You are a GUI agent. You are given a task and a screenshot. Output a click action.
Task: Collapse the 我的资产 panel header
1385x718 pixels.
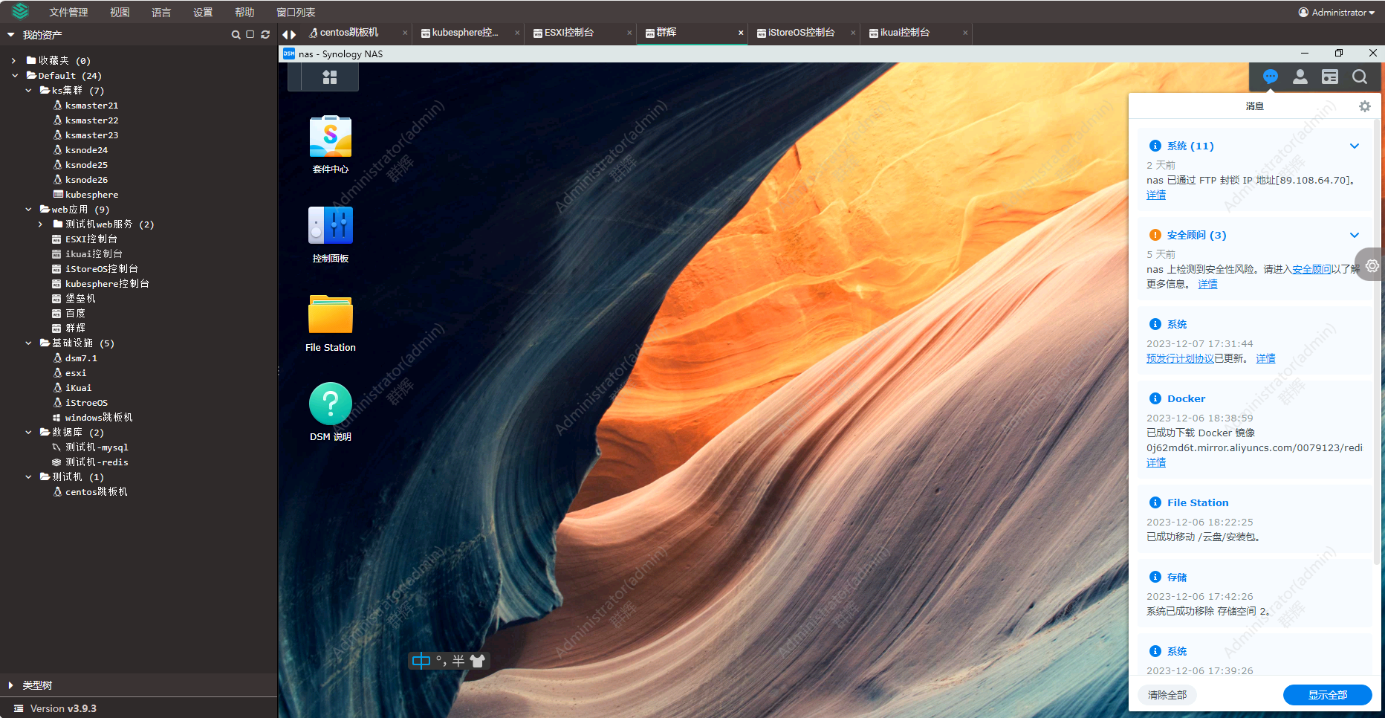pyautogui.click(x=11, y=35)
